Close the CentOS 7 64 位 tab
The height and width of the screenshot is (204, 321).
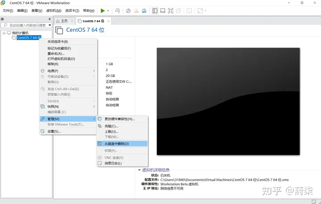108,21
